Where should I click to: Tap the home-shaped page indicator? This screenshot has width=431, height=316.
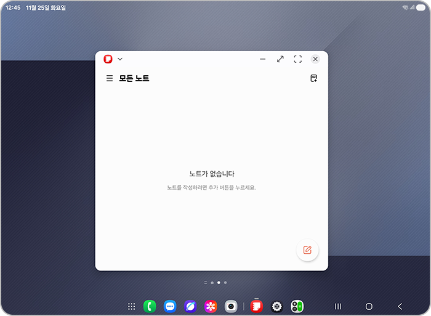click(212, 283)
